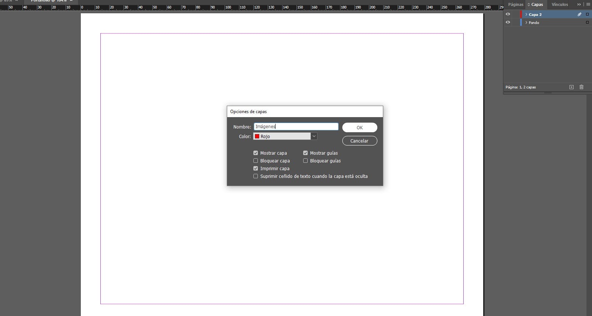Open the Color dropdown showing Rojo
The height and width of the screenshot is (316, 592).
[314, 136]
